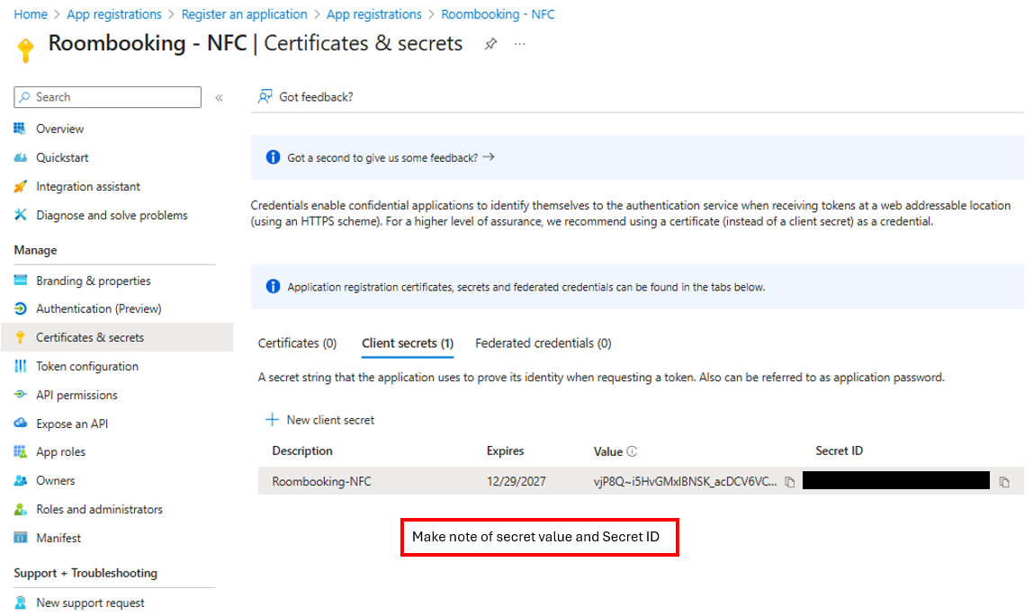Open Token configuration settings
1033x616 pixels.
click(86, 366)
